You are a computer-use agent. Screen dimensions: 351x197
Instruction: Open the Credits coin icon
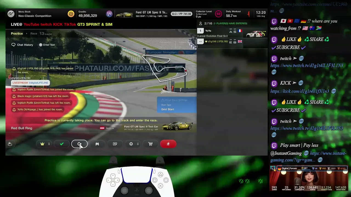[71, 14]
